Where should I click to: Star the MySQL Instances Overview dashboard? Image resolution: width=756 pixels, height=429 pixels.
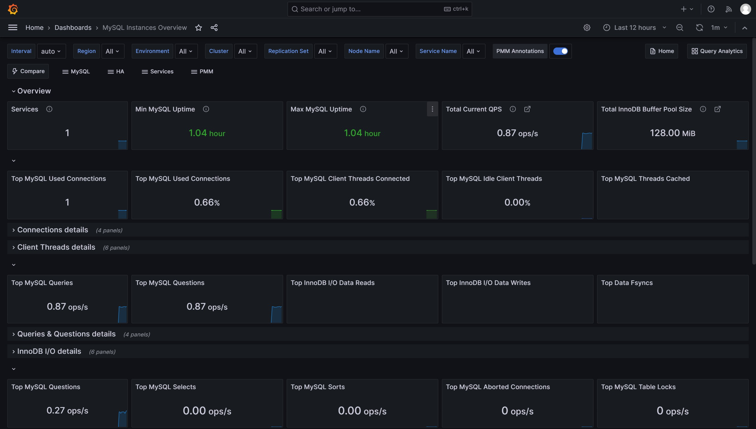click(x=198, y=28)
